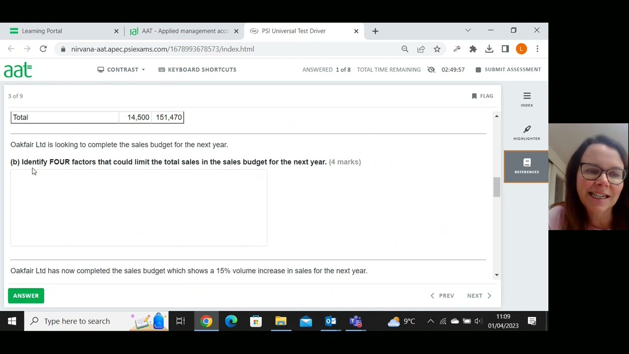The height and width of the screenshot is (354, 629).
Task: Click the green Answer button
Action: 26,295
